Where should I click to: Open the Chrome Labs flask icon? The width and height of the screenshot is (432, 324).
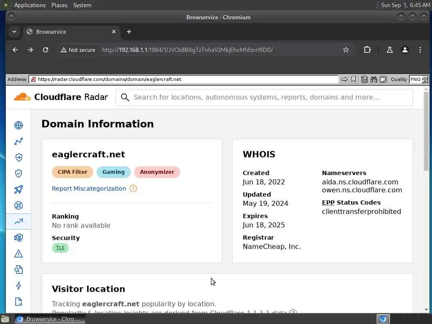pyautogui.click(x=389, y=50)
